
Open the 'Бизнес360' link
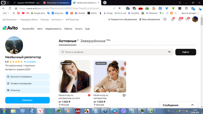pyautogui.click(x=28, y=29)
